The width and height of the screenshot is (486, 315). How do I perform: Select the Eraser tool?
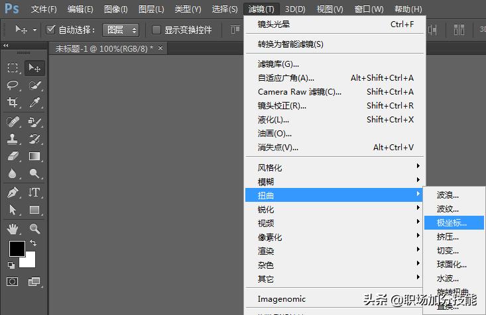pos(13,156)
